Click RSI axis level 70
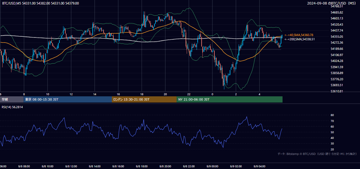This screenshot has width=360, height=169. tap(332, 121)
